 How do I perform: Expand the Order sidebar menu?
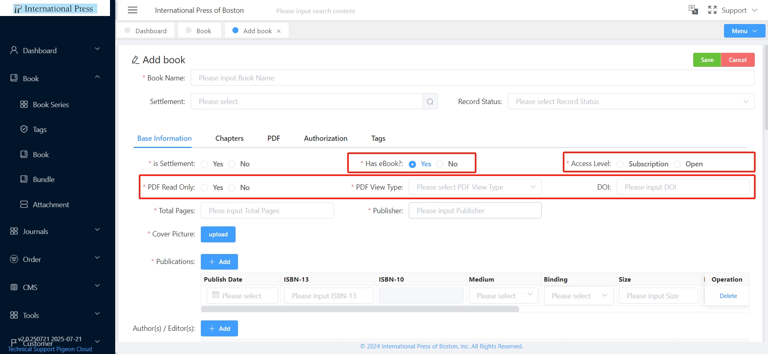(97, 258)
